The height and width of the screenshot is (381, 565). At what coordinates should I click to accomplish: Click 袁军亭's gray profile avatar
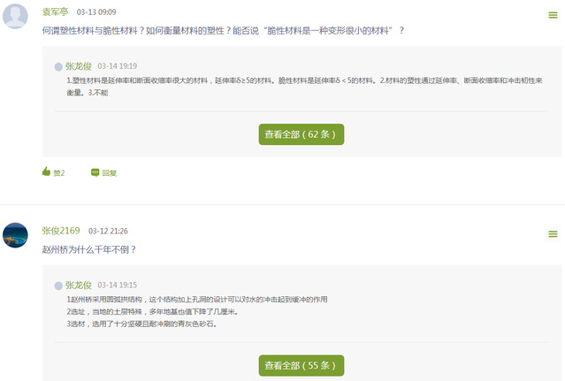click(x=16, y=16)
